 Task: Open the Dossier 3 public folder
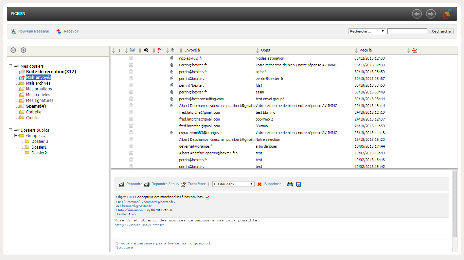40,142
